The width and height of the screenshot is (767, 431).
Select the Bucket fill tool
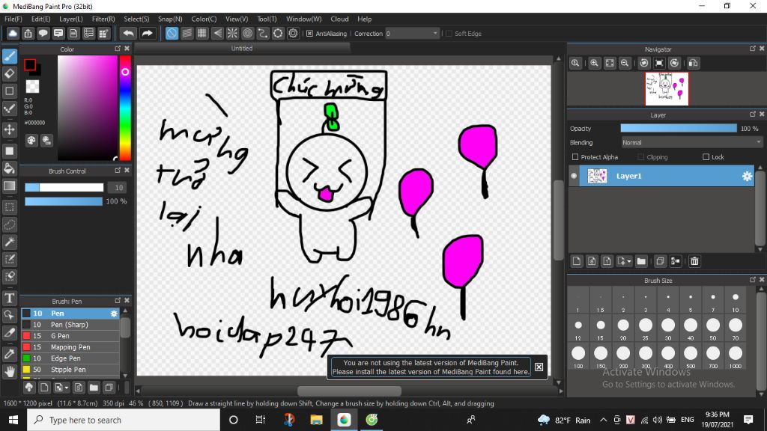[x=9, y=168]
